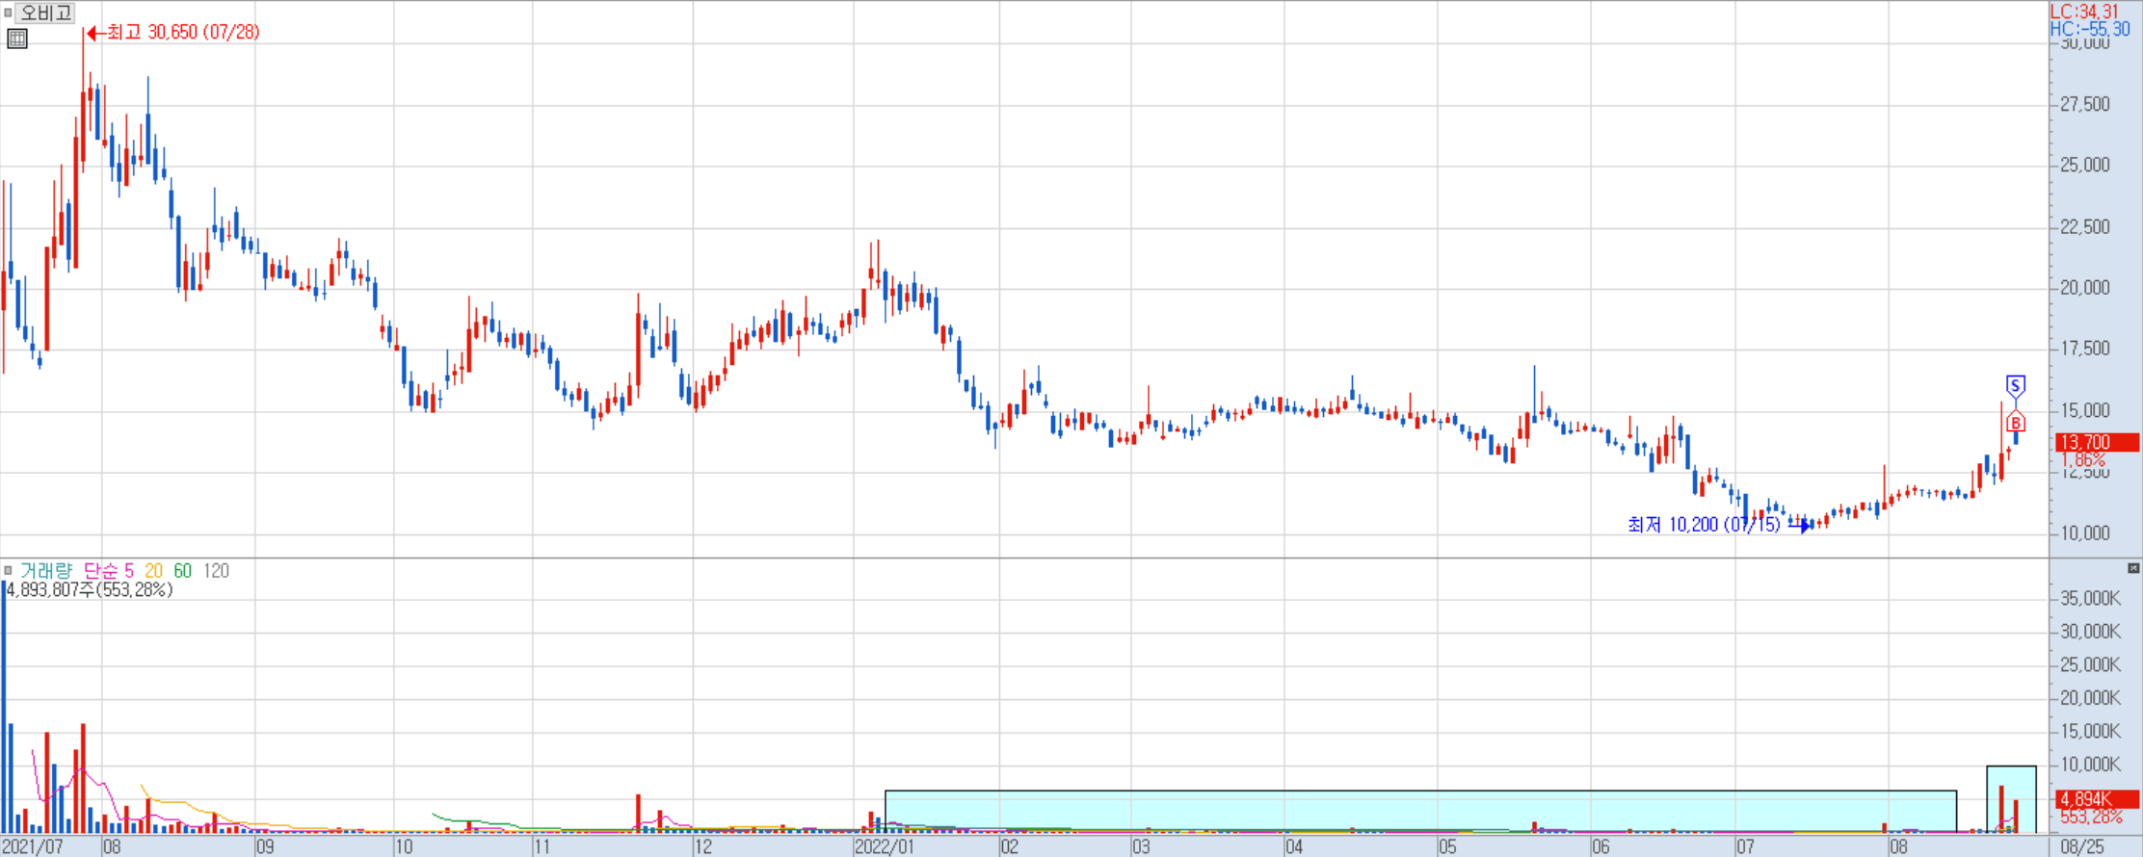Click the red B buy signal marker
This screenshot has height=857, width=2143.
2015,423
